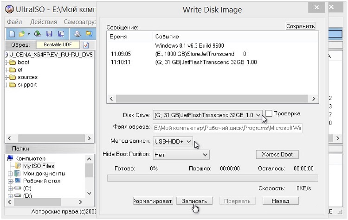Click the Назад button
The height and width of the screenshot is (220, 348).
point(281,201)
